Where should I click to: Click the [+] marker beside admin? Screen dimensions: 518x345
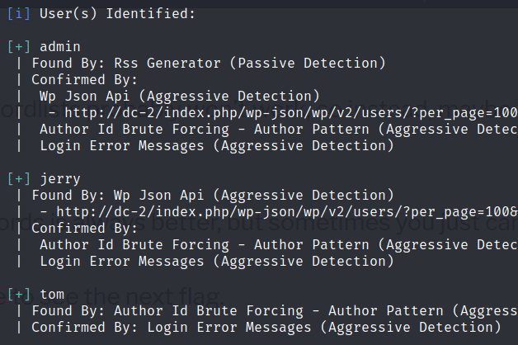(x=19, y=47)
